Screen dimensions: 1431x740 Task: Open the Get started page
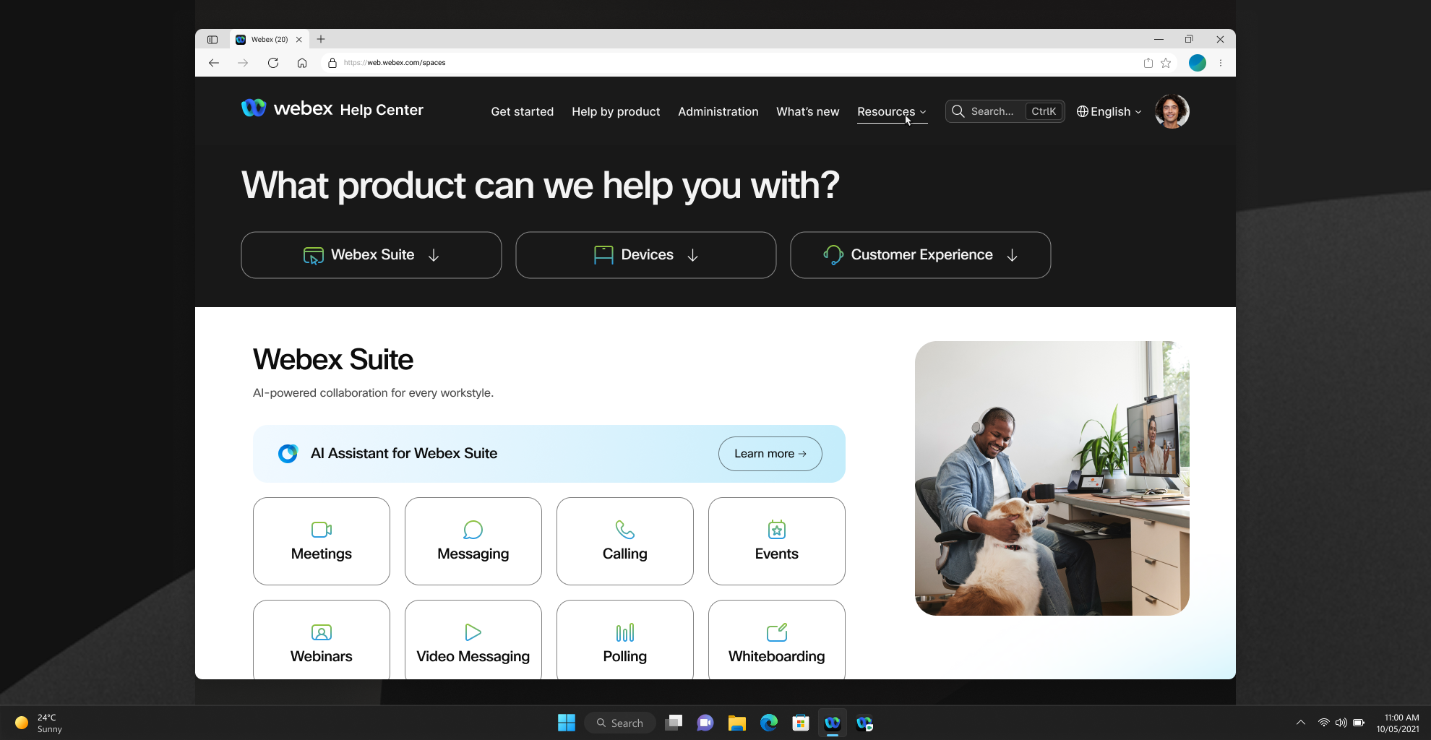tap(522, 111)
